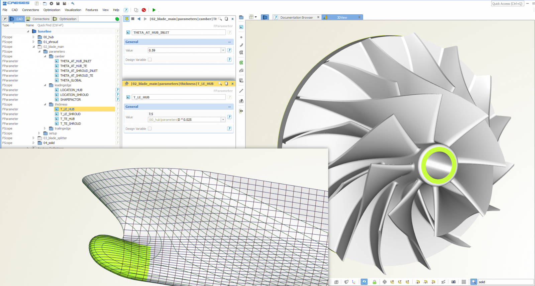Click the point creation icon in vertical toolbar
The image size is (535, 286).
pos(241,37)
